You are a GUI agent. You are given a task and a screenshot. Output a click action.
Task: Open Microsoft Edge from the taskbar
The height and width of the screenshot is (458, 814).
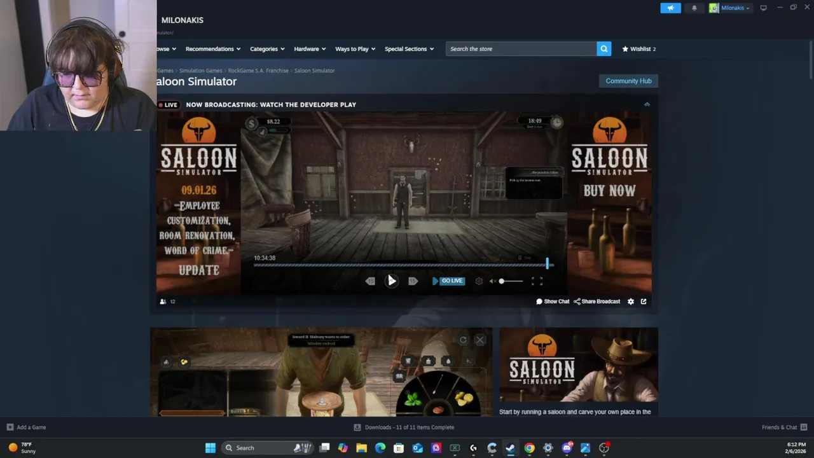coord(380,448)
